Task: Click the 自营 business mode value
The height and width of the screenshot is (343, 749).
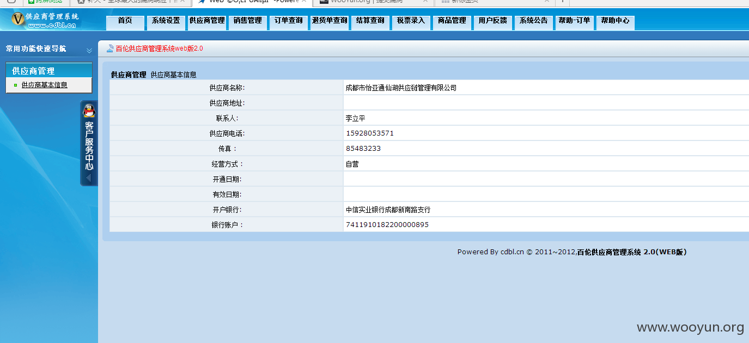Action: point(352,164)
